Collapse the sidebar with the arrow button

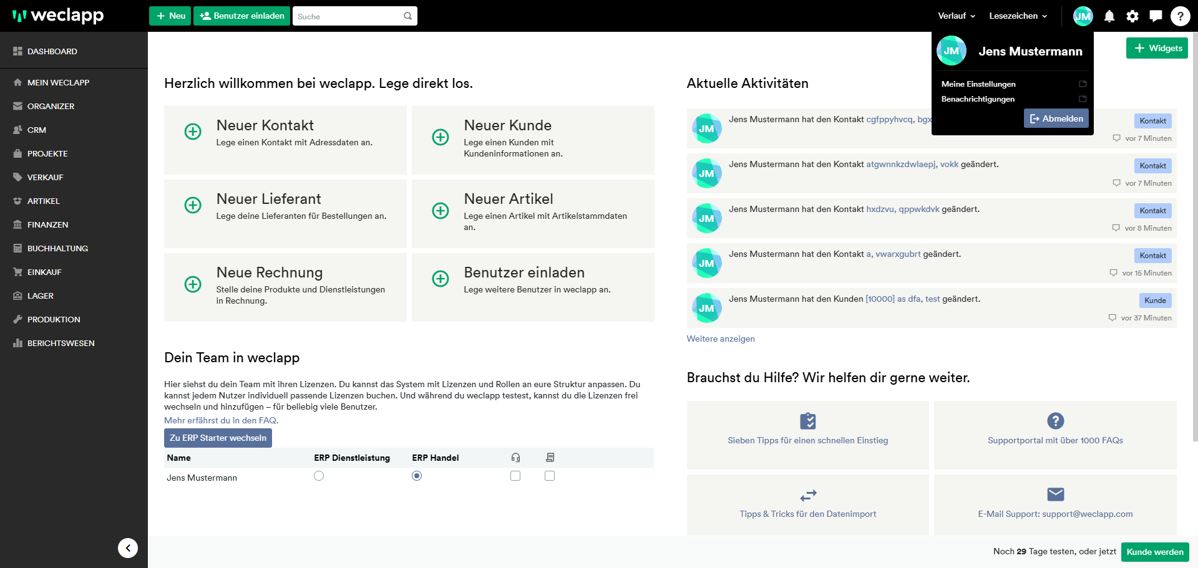pos(128,548)
